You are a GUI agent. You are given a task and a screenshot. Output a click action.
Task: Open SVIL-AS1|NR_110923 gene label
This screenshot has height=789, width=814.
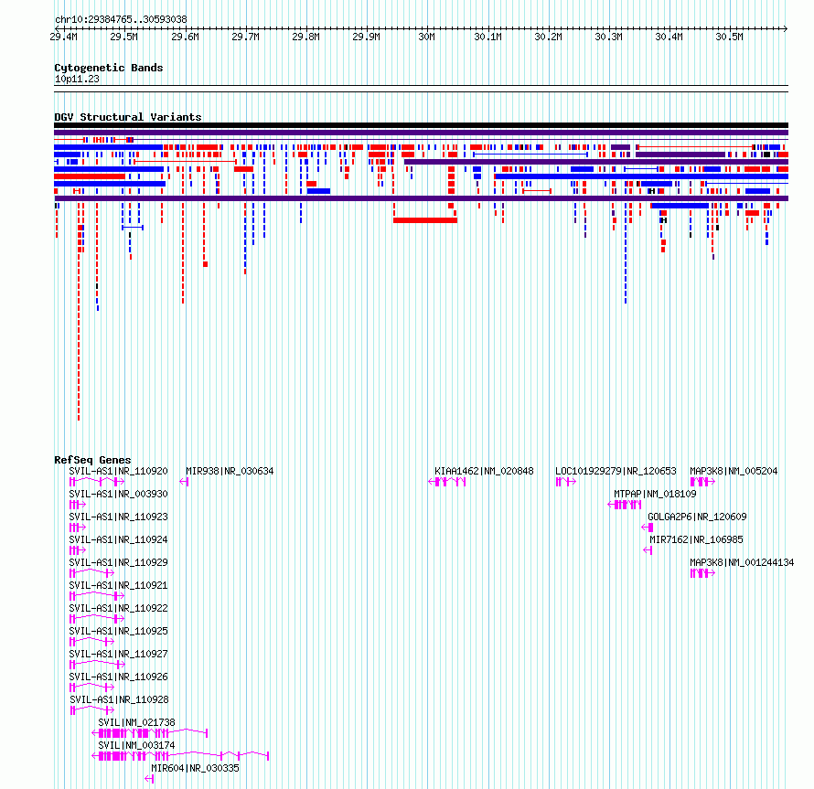click(118, 517)
